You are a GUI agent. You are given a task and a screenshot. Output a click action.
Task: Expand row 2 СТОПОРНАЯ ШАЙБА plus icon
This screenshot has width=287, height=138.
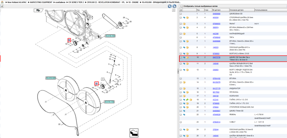[181, 18]
